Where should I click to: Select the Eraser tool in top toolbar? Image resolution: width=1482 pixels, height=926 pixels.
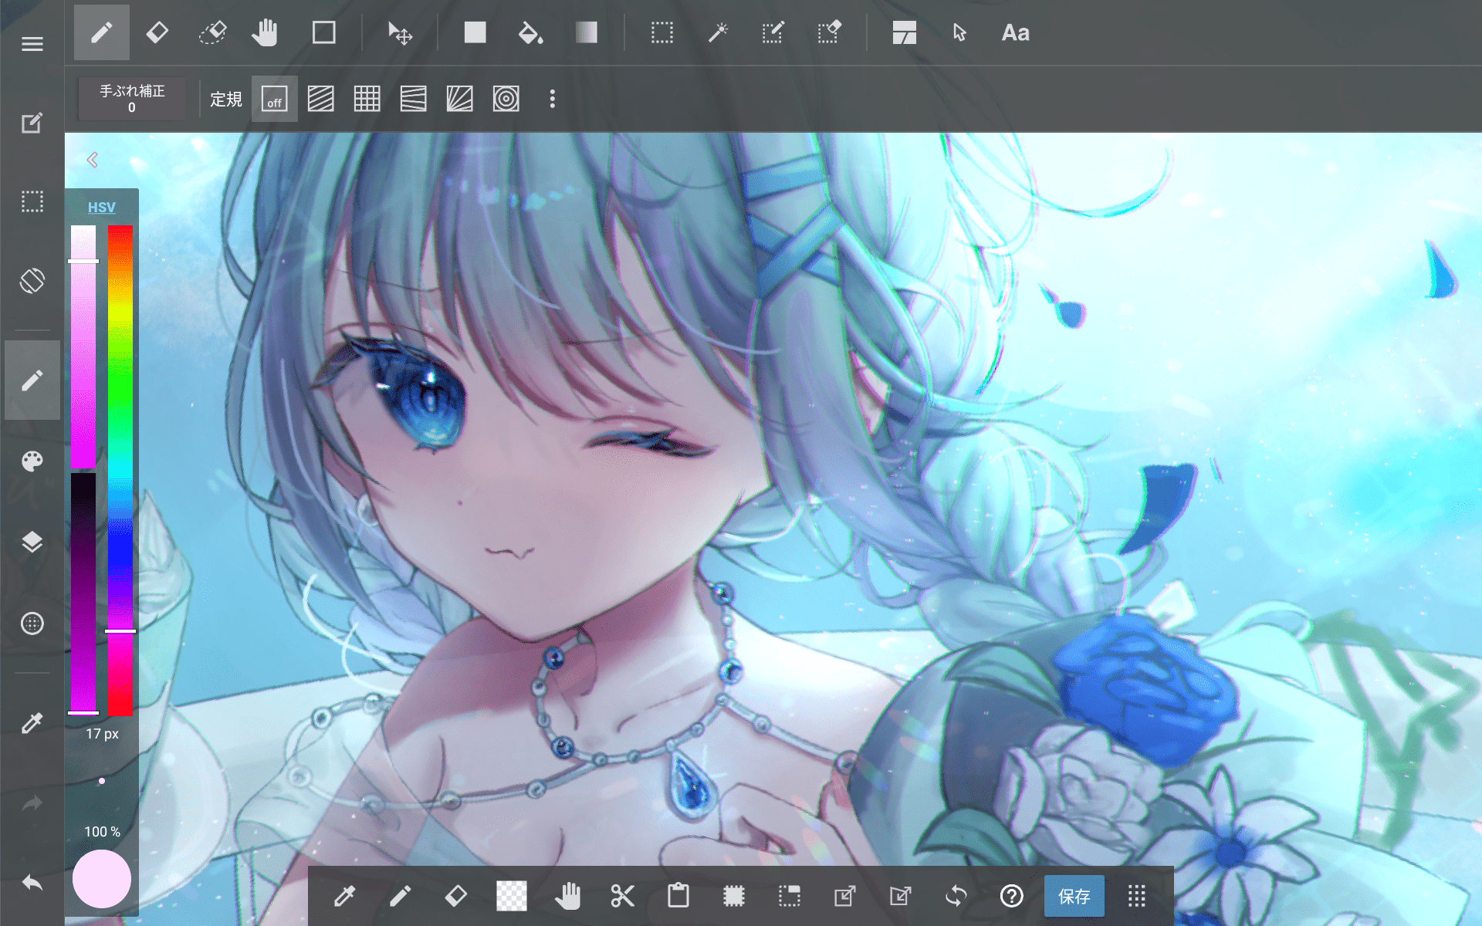pyautogui.click(x=157, y=32)
